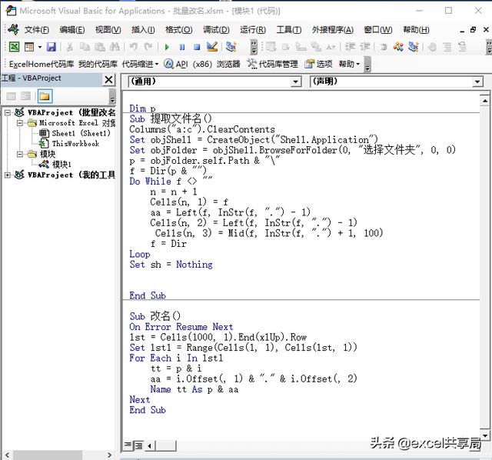Screen dimensions: 492x460
Task: Open 文件(F) menu
Action: pyautogui.click(x=37, y=30)
